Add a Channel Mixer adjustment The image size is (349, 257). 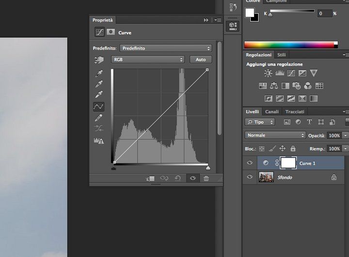308,86
